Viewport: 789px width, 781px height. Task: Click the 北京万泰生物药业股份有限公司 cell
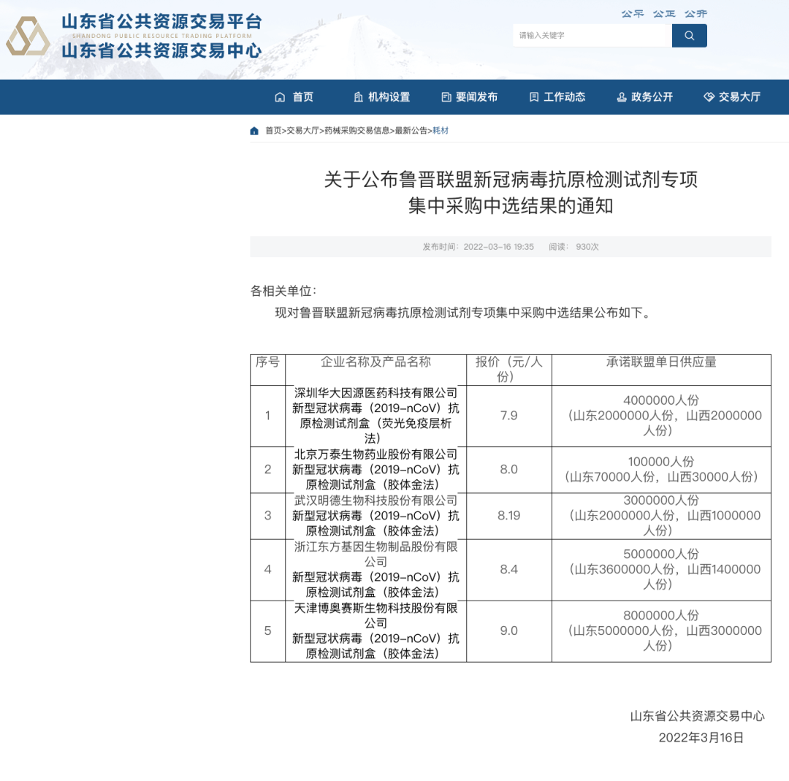pos(376,470)
